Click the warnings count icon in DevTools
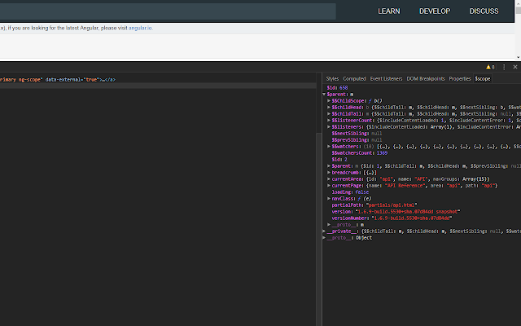 pos(490,67)
